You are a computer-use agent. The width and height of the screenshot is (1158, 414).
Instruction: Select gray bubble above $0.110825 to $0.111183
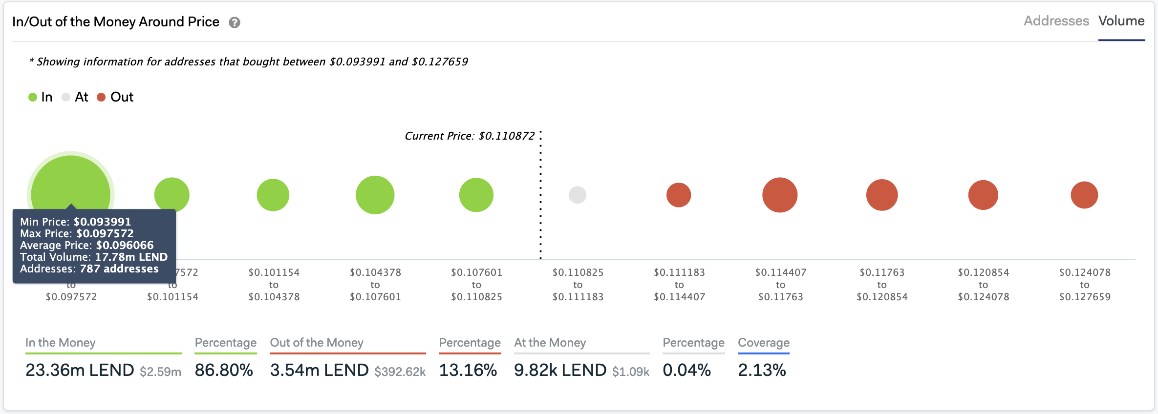coord(578,195)
